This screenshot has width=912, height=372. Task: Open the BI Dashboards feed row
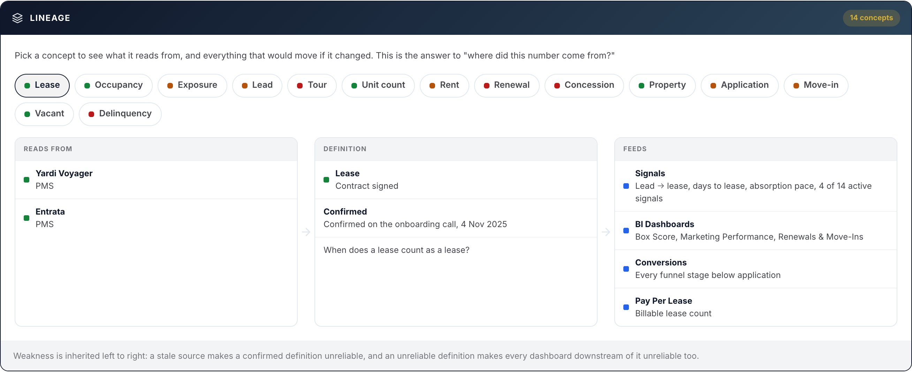tap(756, 231)
